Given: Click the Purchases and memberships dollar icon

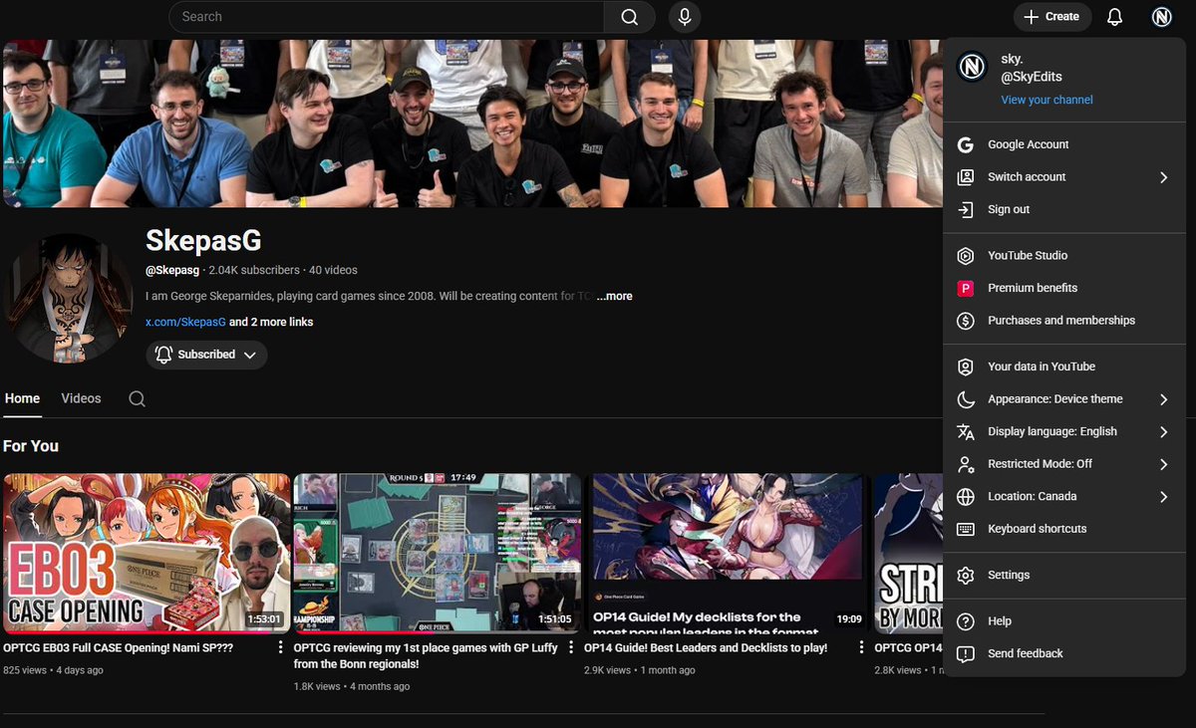Looking at the screenshot, I should [965, 321].
